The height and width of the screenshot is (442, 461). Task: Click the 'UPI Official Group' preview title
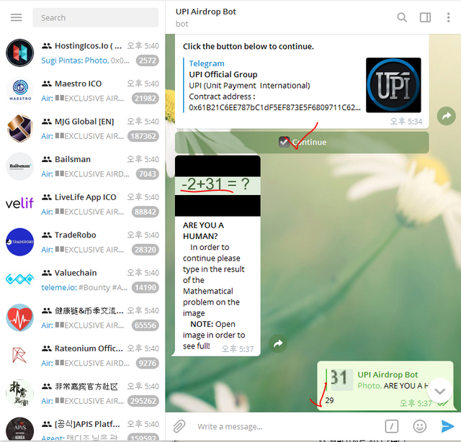coord(223,74)
